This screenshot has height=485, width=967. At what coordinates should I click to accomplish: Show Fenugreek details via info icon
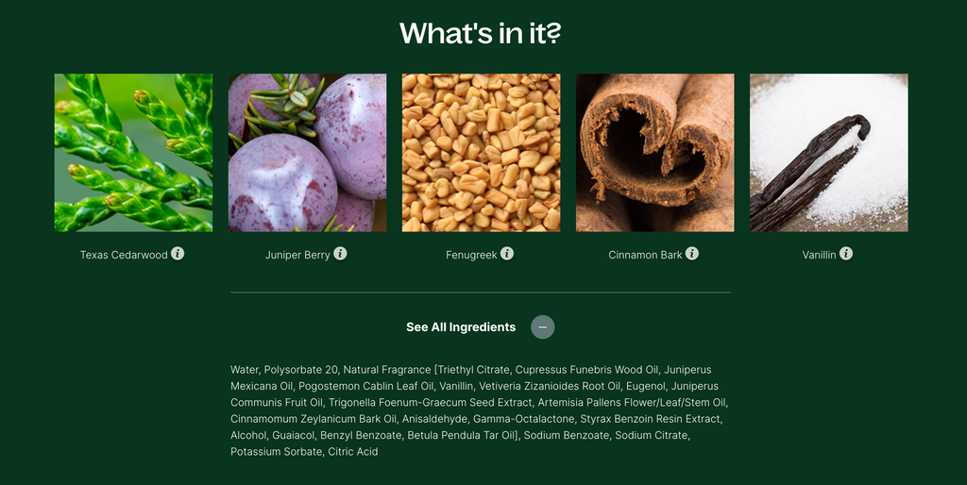(x=507, y=253)
